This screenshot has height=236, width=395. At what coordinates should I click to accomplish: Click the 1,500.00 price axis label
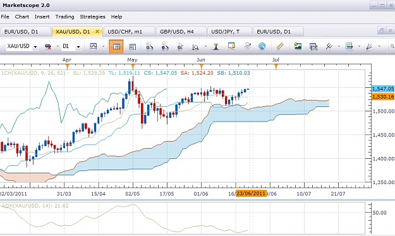point(384,111)
